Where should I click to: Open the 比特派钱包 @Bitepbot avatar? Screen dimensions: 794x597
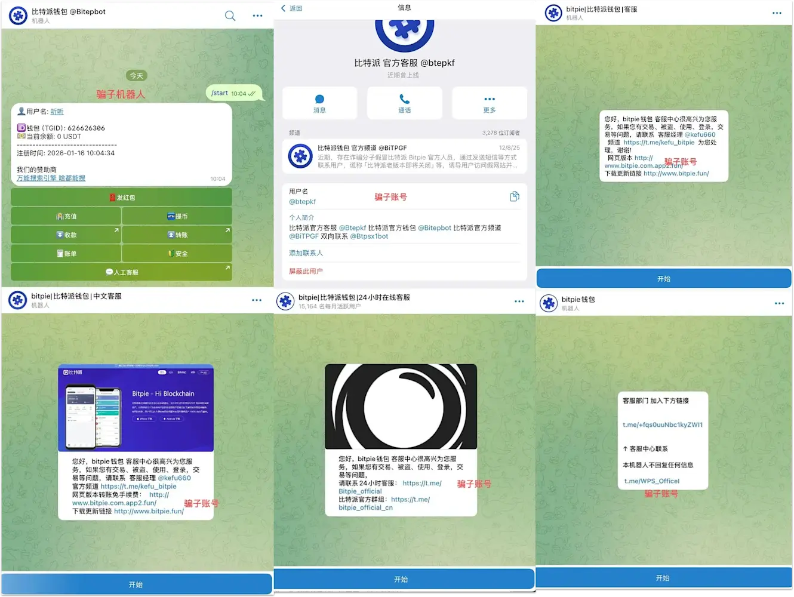pyautogui.click(x=18, y=16)
